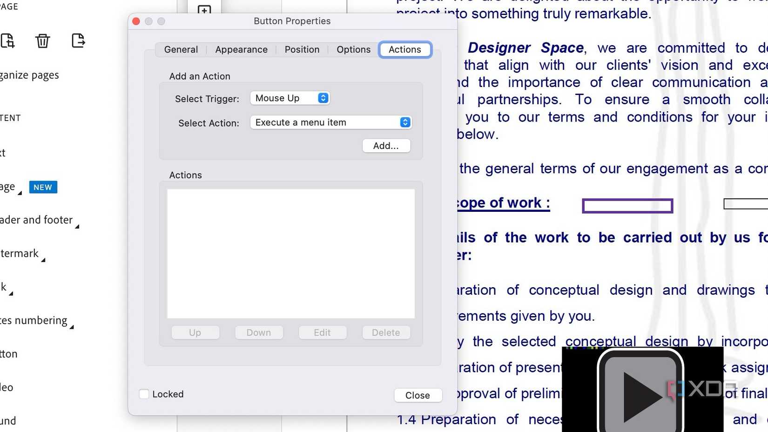Switch to the Appearance tab
768x432 pixels.
pyautogui.click(x=241, y=49)
